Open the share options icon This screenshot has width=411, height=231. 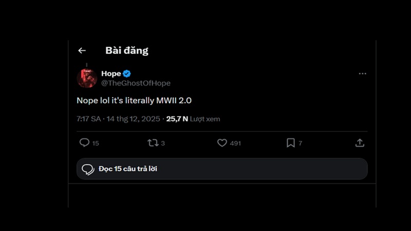360,143
